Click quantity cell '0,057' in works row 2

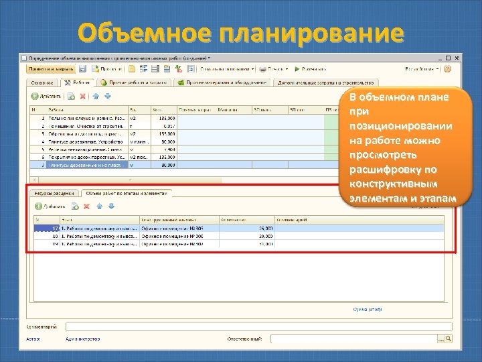[164, 126]
